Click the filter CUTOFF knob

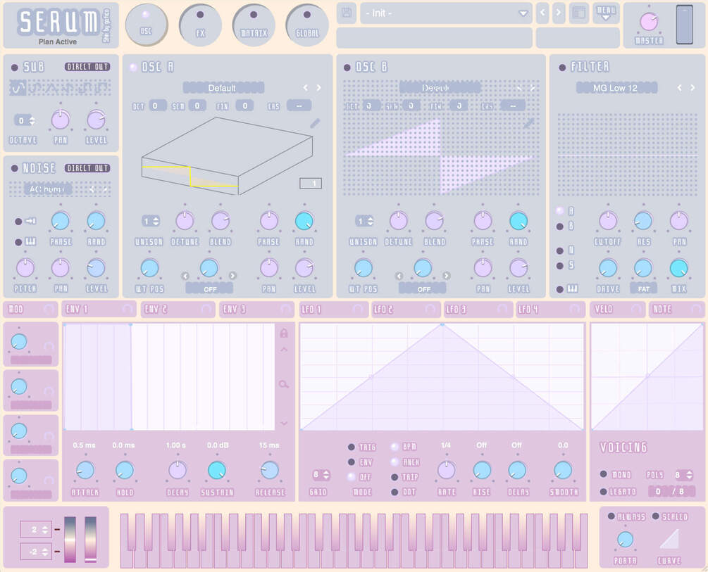tap(608, 221)
